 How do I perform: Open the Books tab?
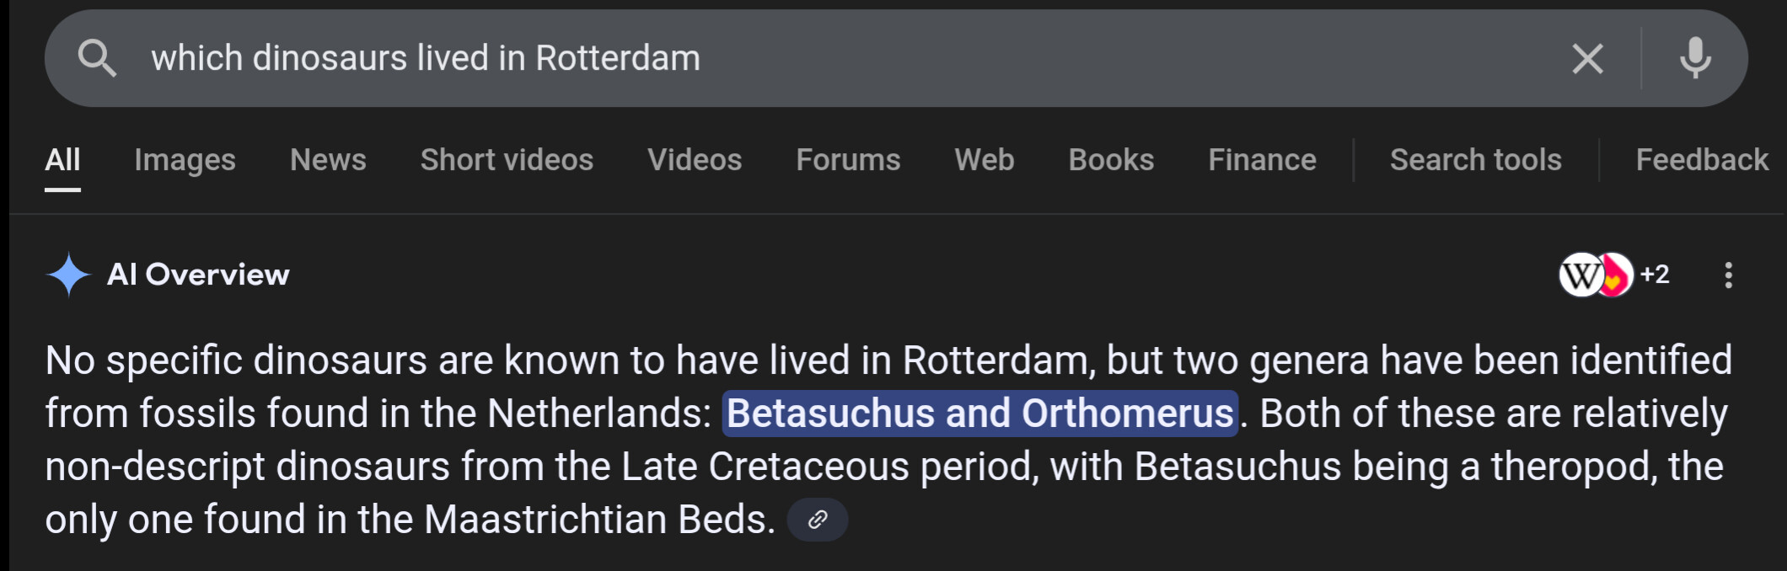coord(1111,160)
